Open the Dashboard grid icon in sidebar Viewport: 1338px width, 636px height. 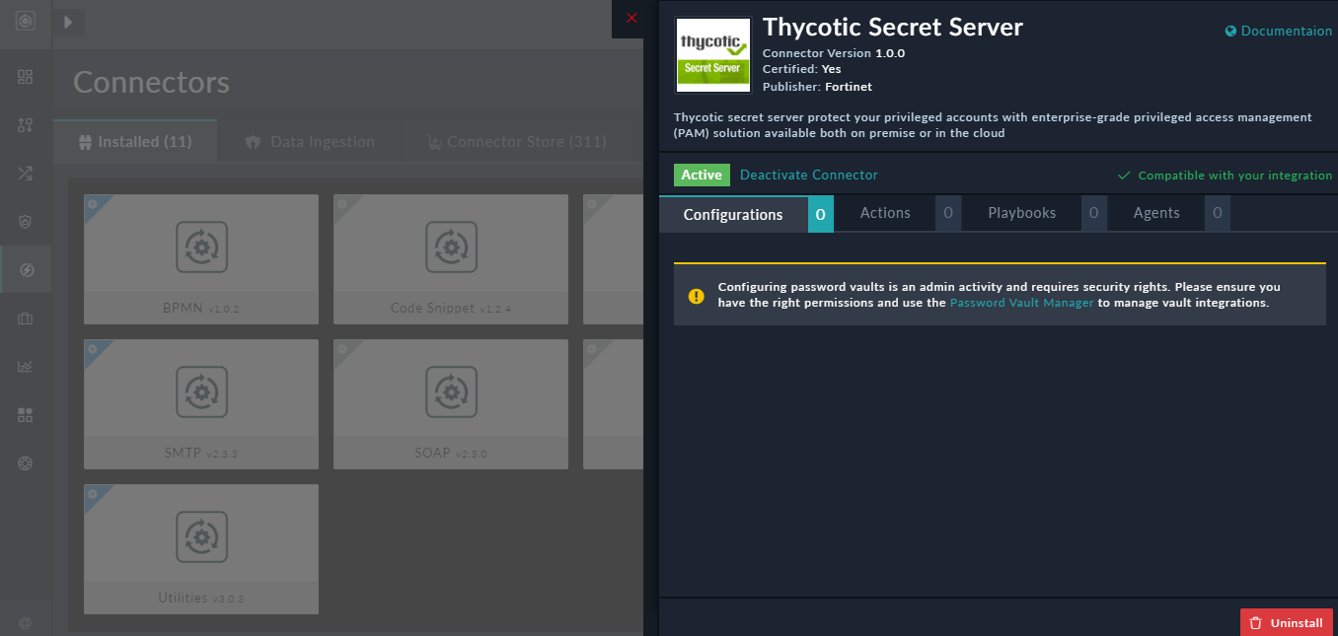tap(25, 76)
